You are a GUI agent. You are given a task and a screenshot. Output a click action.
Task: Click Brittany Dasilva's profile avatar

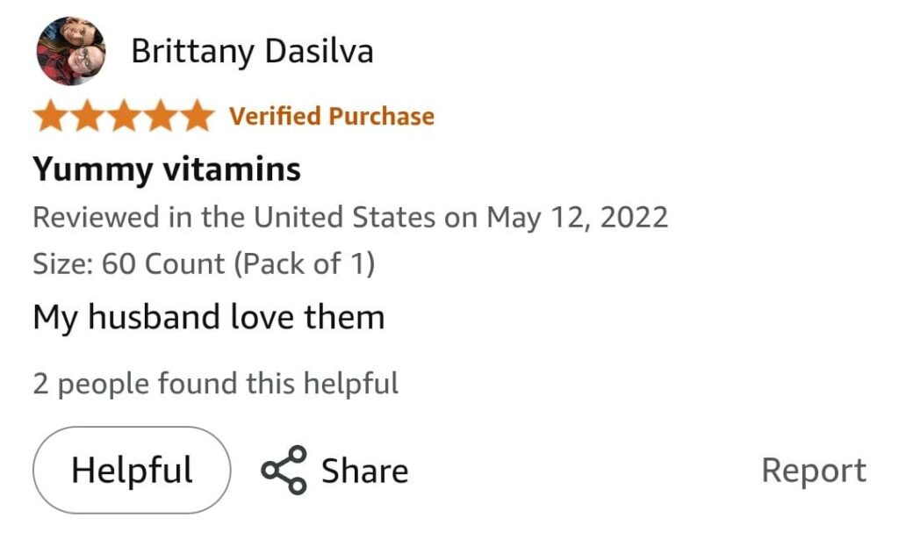tap(70, 51)
